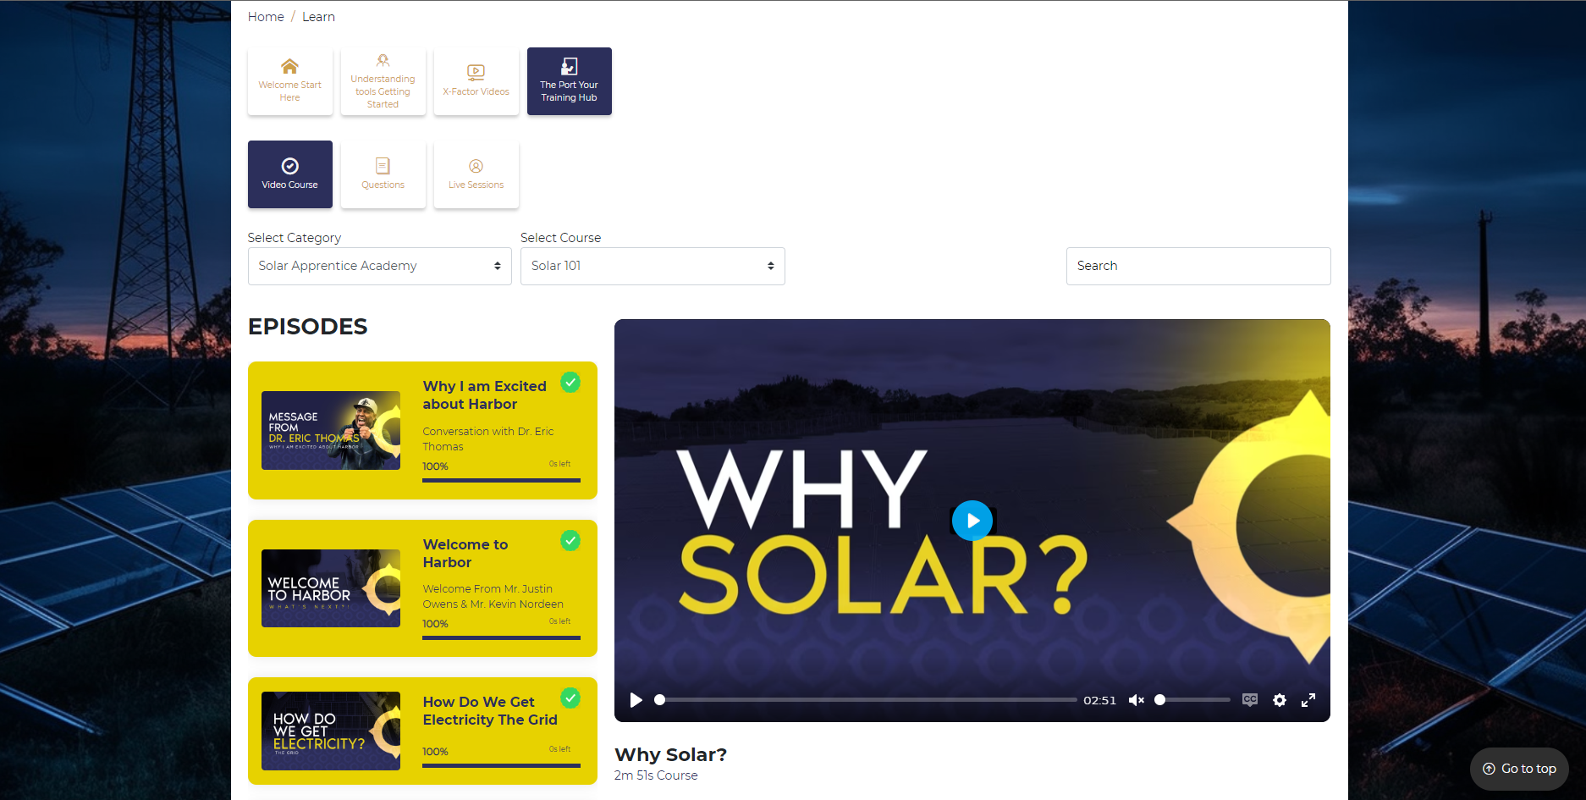Open video settings gear
The width and height of the screenshot is (1586, 800).
[x=1279, y=700]
